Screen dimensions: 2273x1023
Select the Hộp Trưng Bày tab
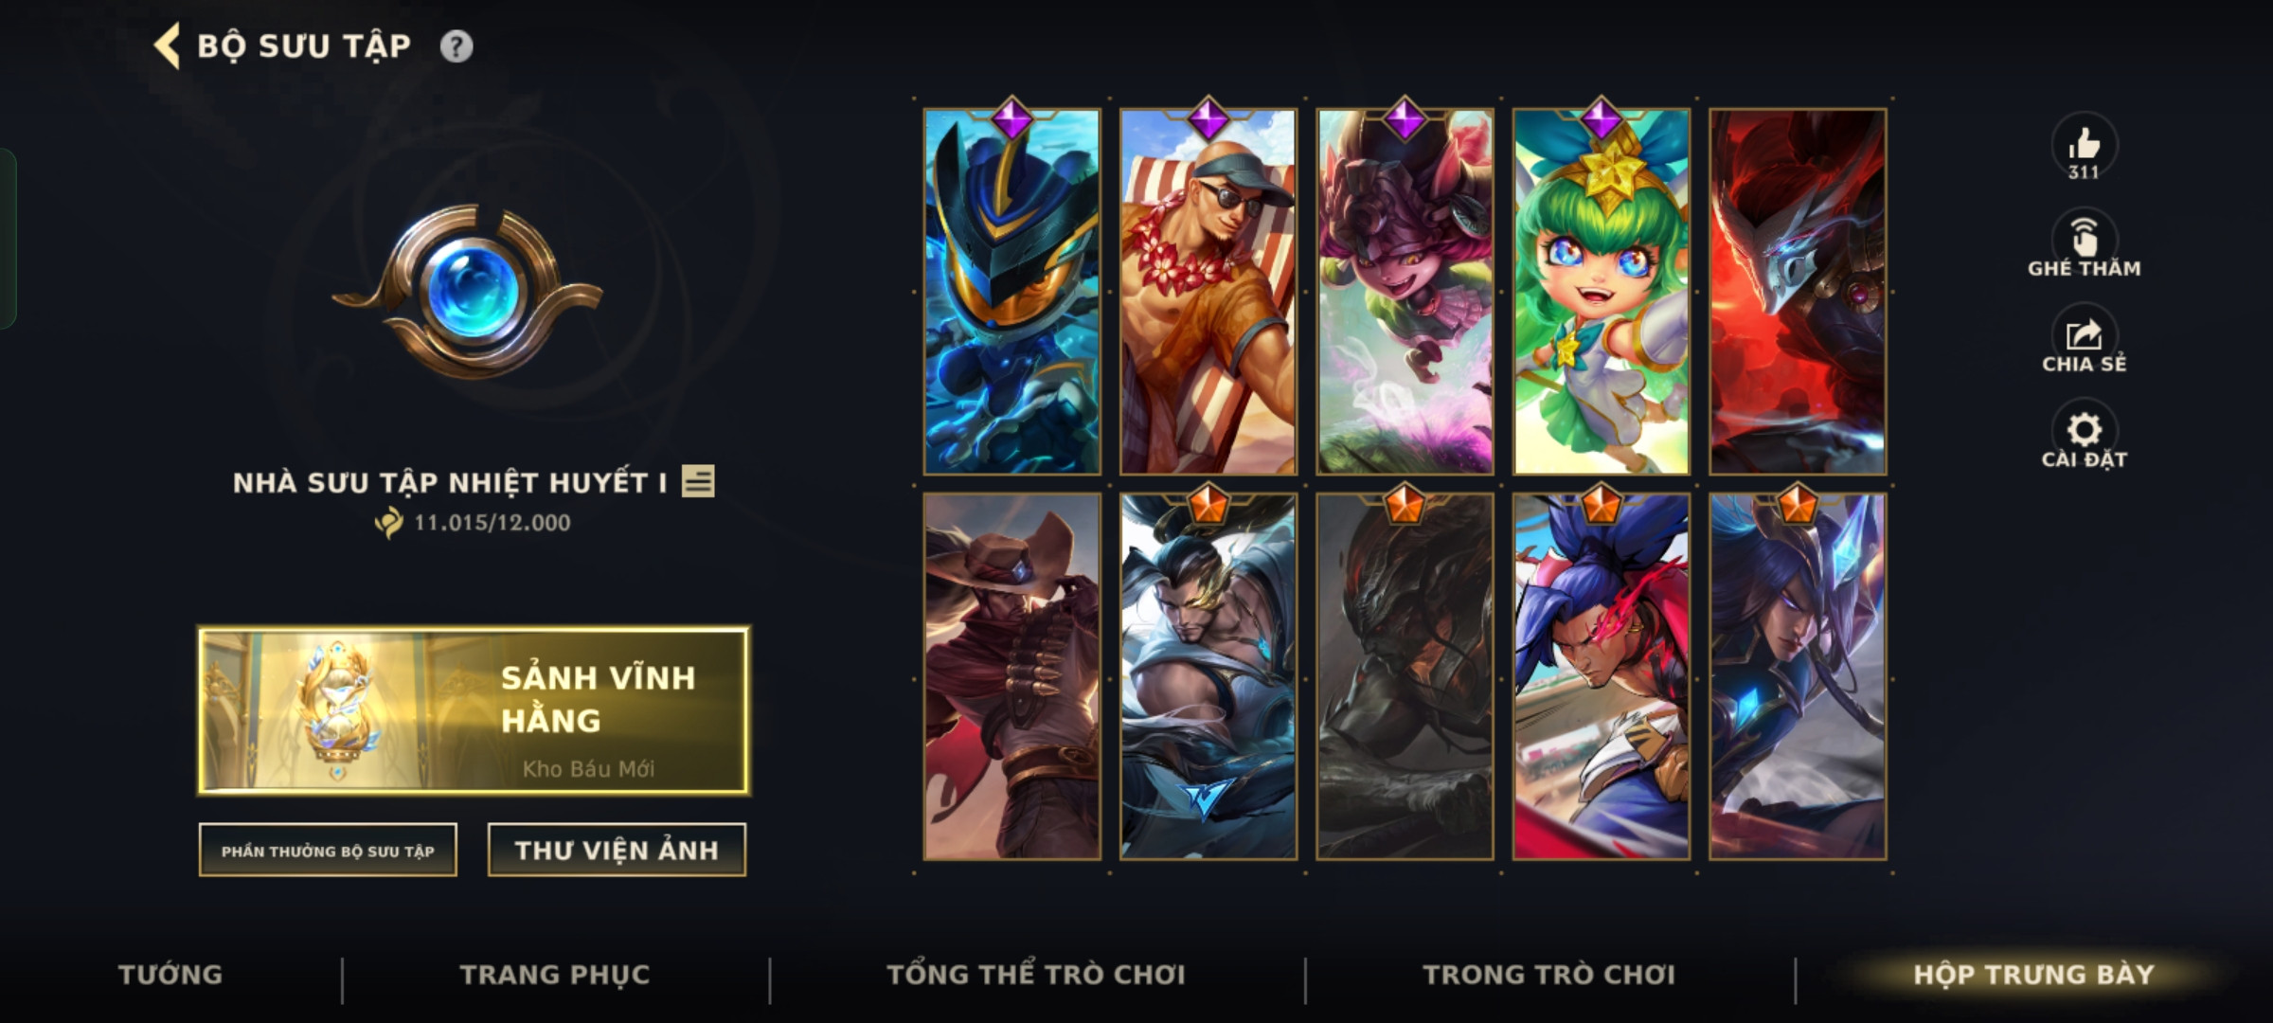(2033, 975)
